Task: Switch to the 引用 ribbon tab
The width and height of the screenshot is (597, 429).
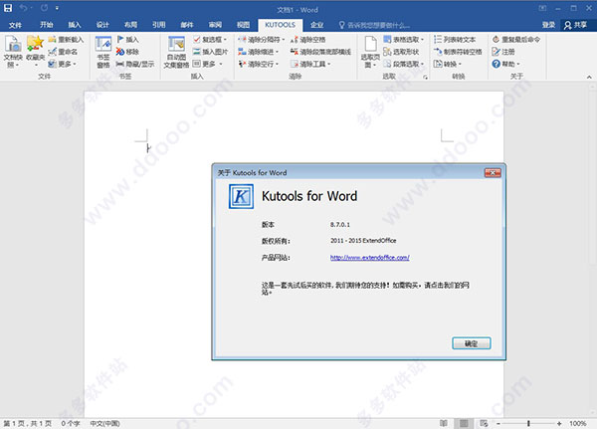Action: (x=159, y=25)
